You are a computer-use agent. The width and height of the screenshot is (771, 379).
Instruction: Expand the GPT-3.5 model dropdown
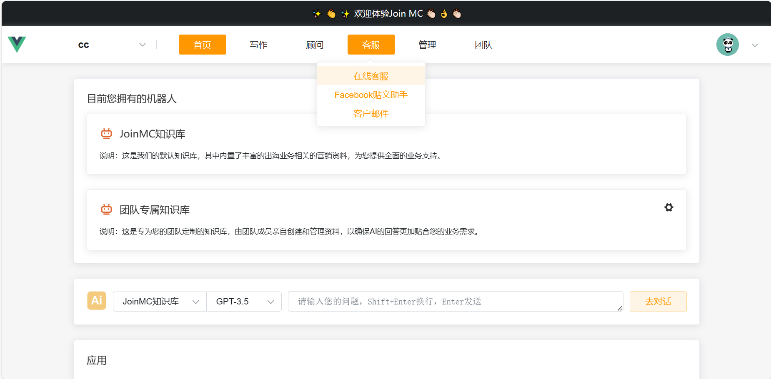pyautogui.click(x=244, y=302)
